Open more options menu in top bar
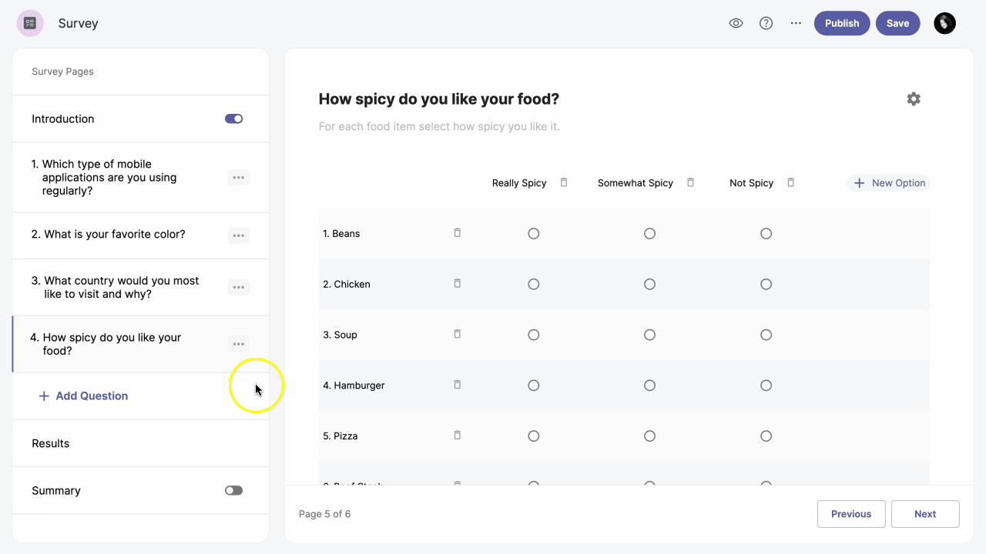The height and width of the screenshot is (554, 986). tap(796, 23)
